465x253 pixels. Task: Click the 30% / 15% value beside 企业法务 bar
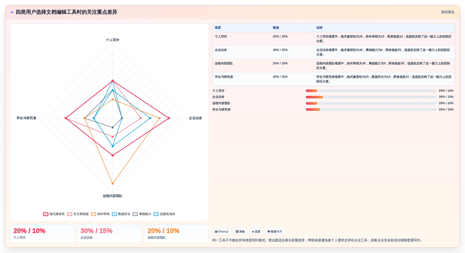click(446, 97)
